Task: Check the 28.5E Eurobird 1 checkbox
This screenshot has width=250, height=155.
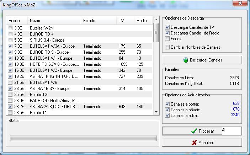Action: click(x=10, y=113)
